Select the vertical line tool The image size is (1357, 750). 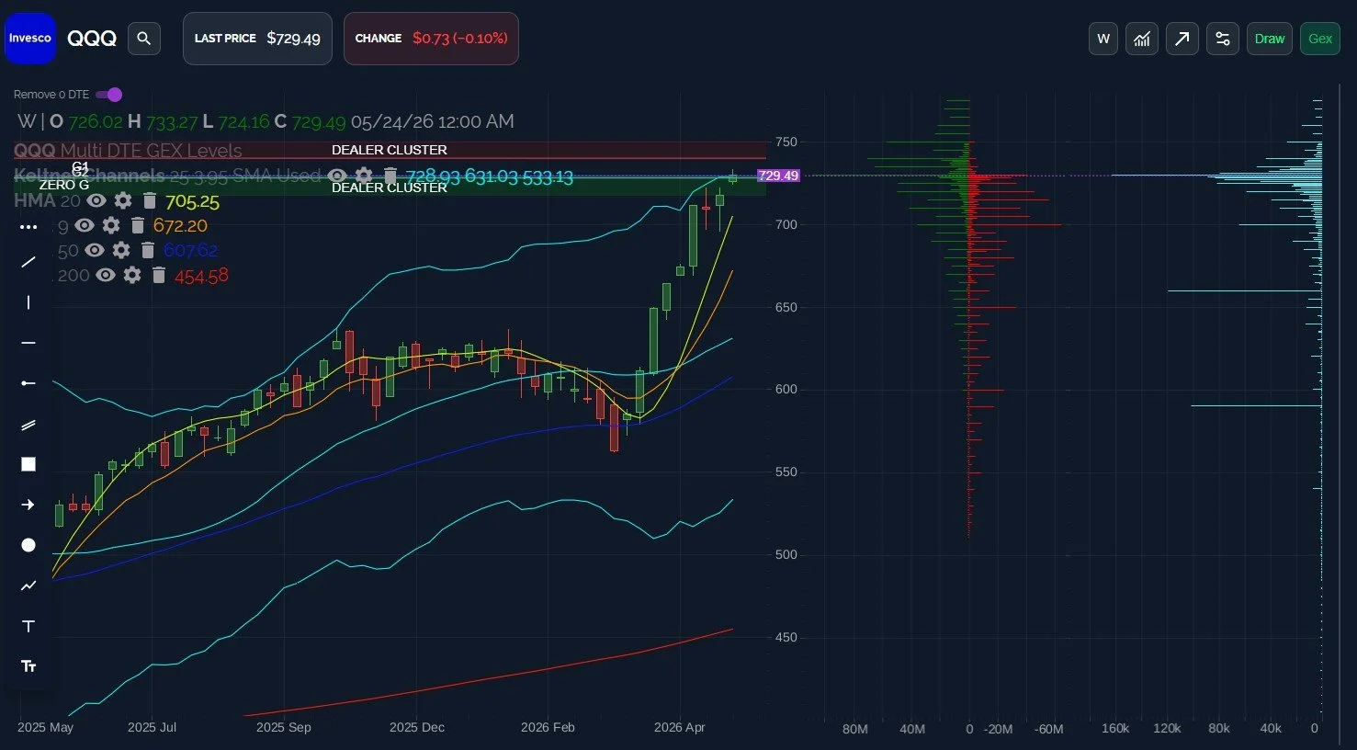(x=28, y=302)
